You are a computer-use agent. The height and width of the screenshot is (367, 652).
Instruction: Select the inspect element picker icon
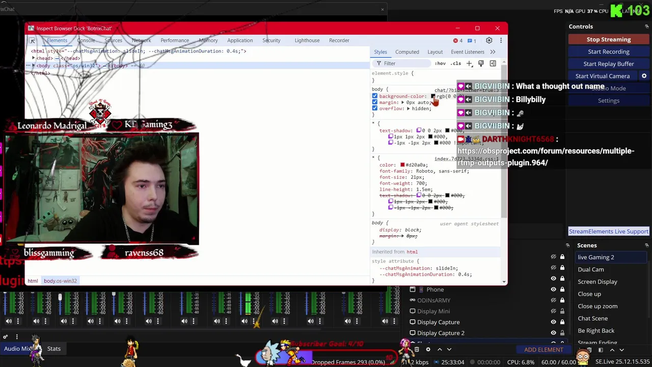coord(32,40)
